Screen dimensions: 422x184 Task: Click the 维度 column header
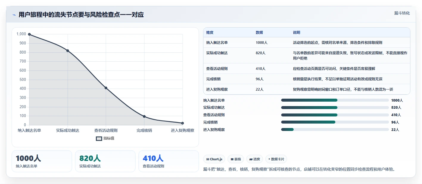click(210, 33)
